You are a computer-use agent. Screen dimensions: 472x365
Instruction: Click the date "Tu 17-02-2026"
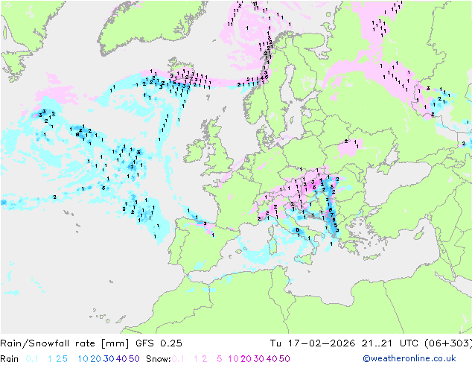point(313,343)
